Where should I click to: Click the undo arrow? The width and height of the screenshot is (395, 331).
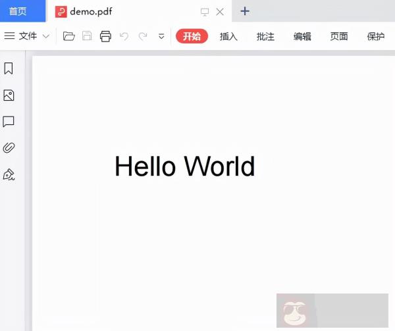[124, 36]
